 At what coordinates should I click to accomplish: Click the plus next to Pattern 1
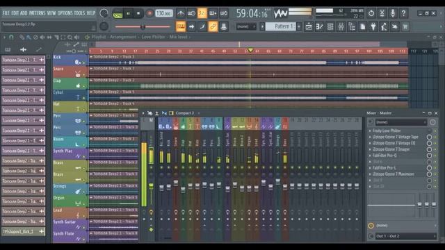[x=299, y=26]
